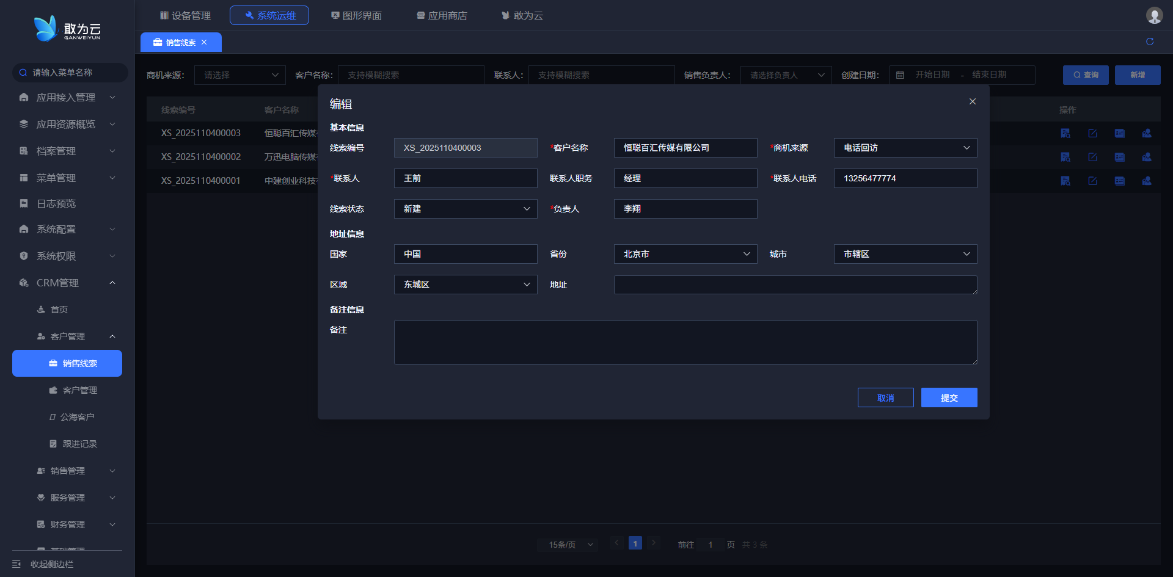Click the last action icon for row XS_2025110400002
1173x577 pixels.
(1146, 157)
